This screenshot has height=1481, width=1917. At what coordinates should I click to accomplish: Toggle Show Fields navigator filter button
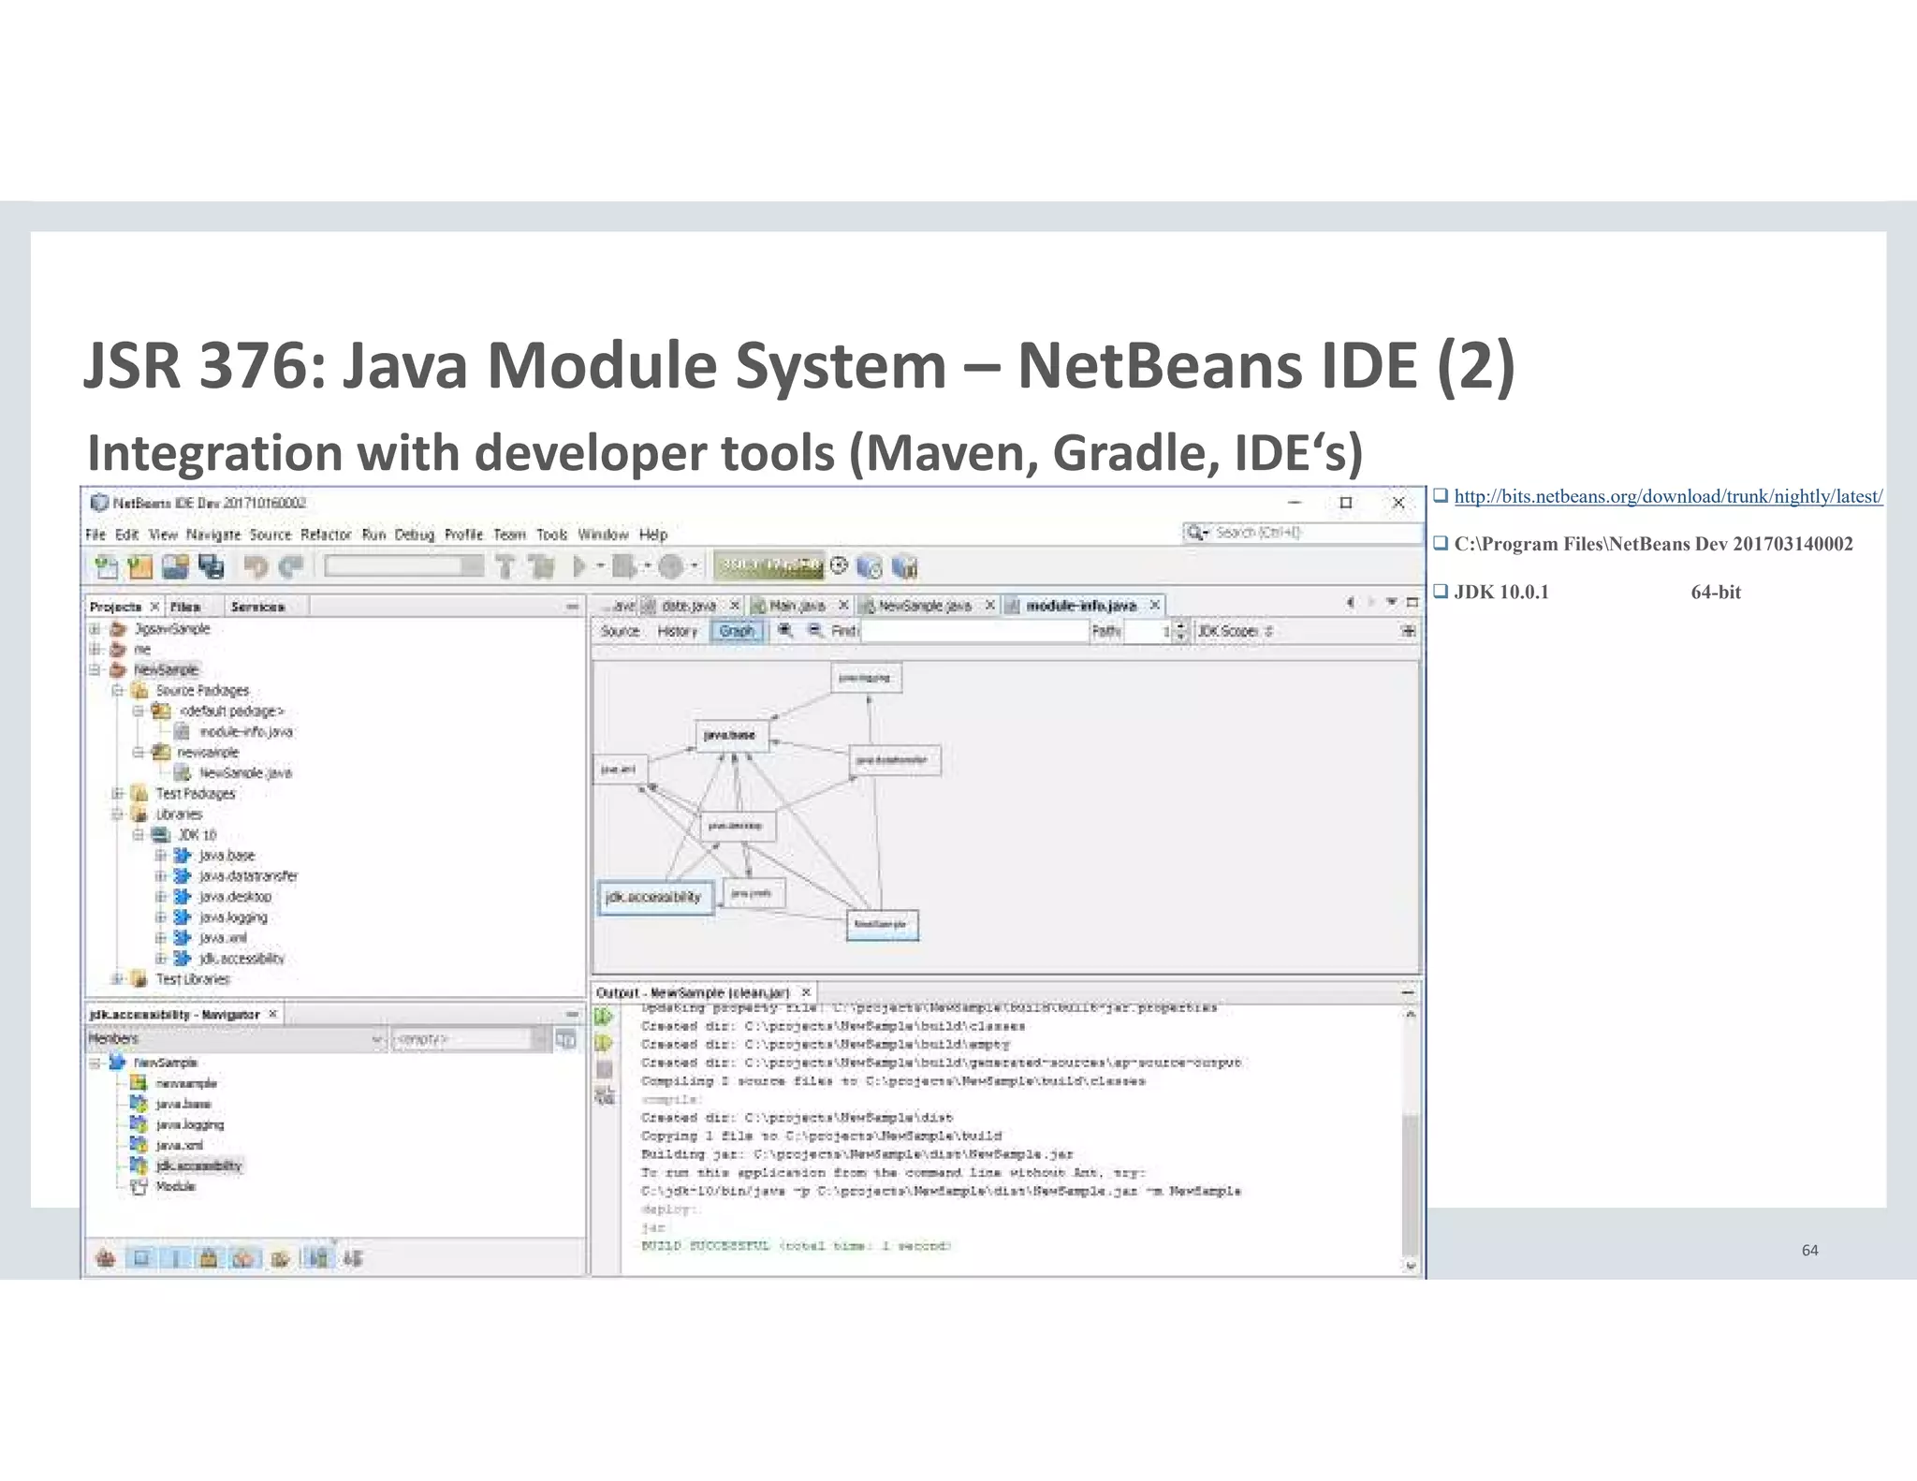(141, 1258)
